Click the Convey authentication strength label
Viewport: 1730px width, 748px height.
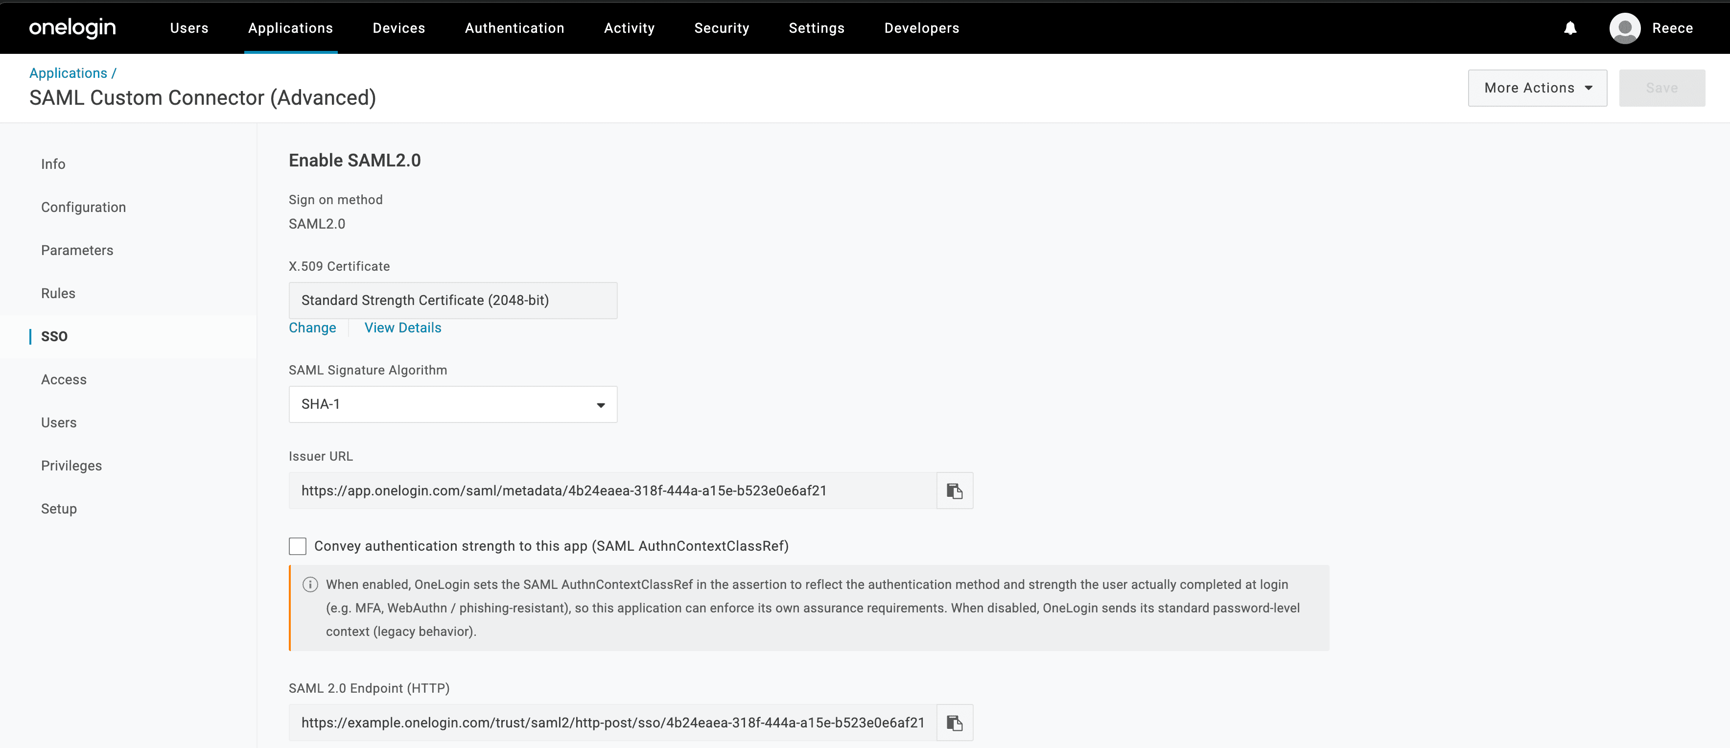551,546
